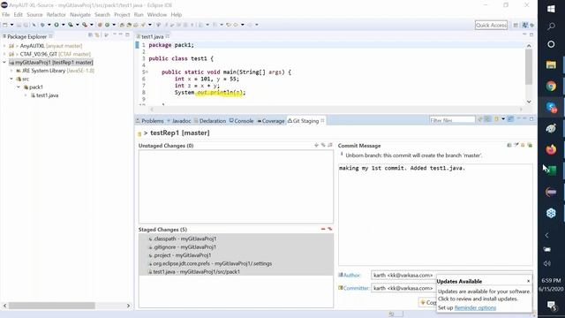565x318 pixels.
Task: Toggle code folding on main method line
Action: click(147, 72)
